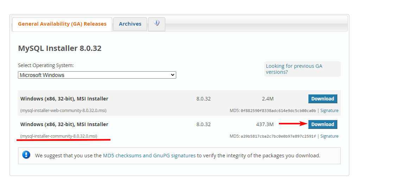
Task: Download the 2.4M web community installer
Action: click(x=323, y=99)
